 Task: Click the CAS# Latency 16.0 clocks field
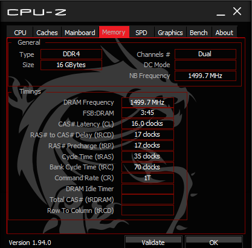coord(147,124)
